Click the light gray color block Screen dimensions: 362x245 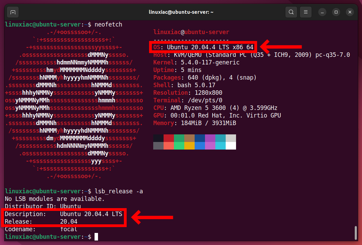coord(231,138)
